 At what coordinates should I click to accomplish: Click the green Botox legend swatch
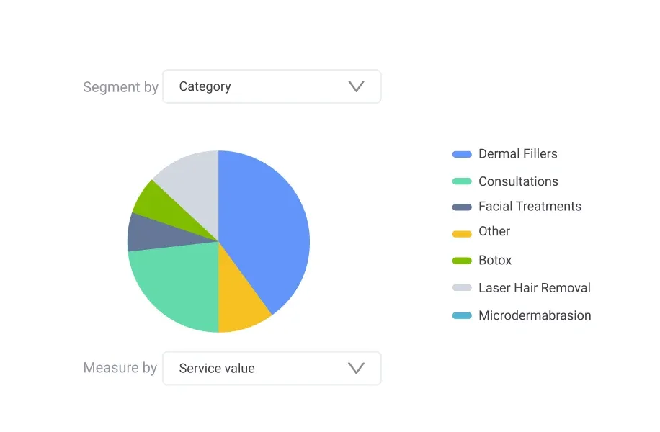tap(462, 261)
